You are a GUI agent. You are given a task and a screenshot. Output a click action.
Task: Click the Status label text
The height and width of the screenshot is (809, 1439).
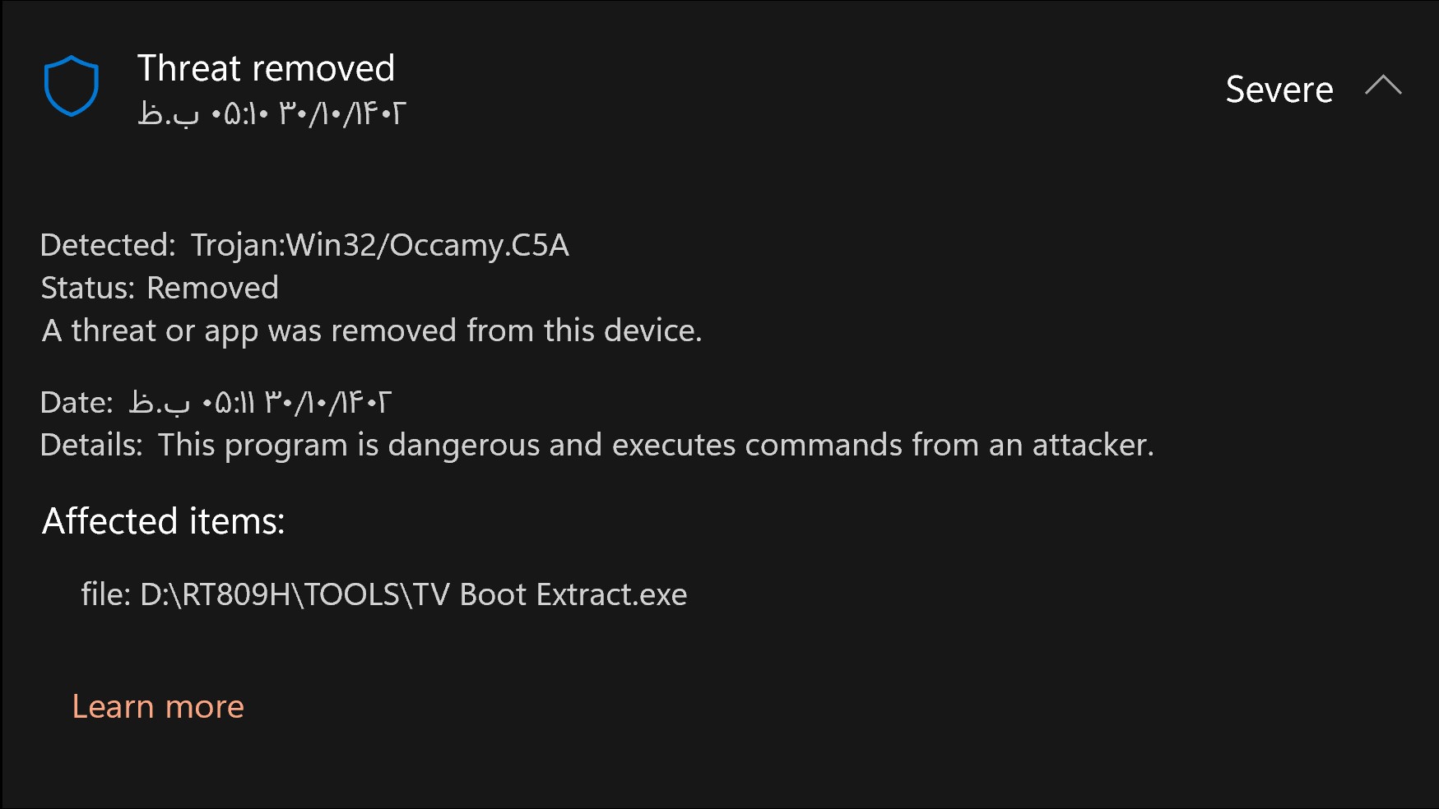click(x=87, y=288)
